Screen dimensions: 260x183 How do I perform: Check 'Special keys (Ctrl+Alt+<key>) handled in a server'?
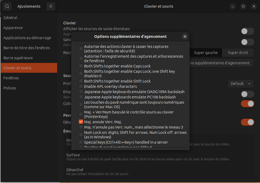coord(81,142)
